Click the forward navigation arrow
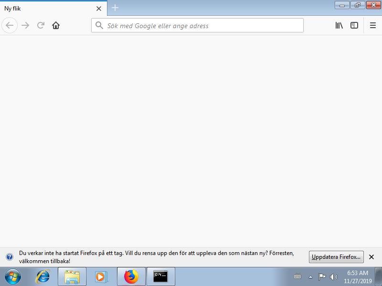Image resolution: width=382 pixels, height=286 pixels. click(x=25, y=25)
